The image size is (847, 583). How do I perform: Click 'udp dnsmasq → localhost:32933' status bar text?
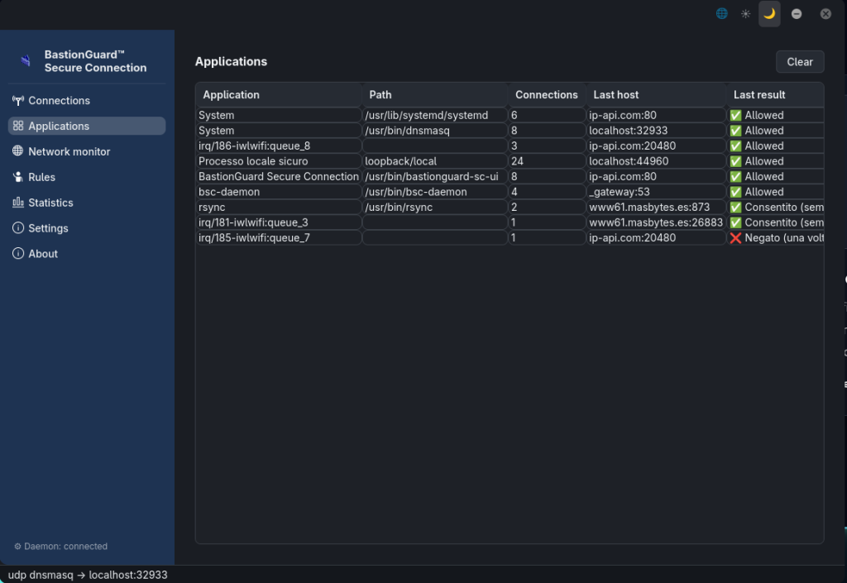[x=88, y=575]
